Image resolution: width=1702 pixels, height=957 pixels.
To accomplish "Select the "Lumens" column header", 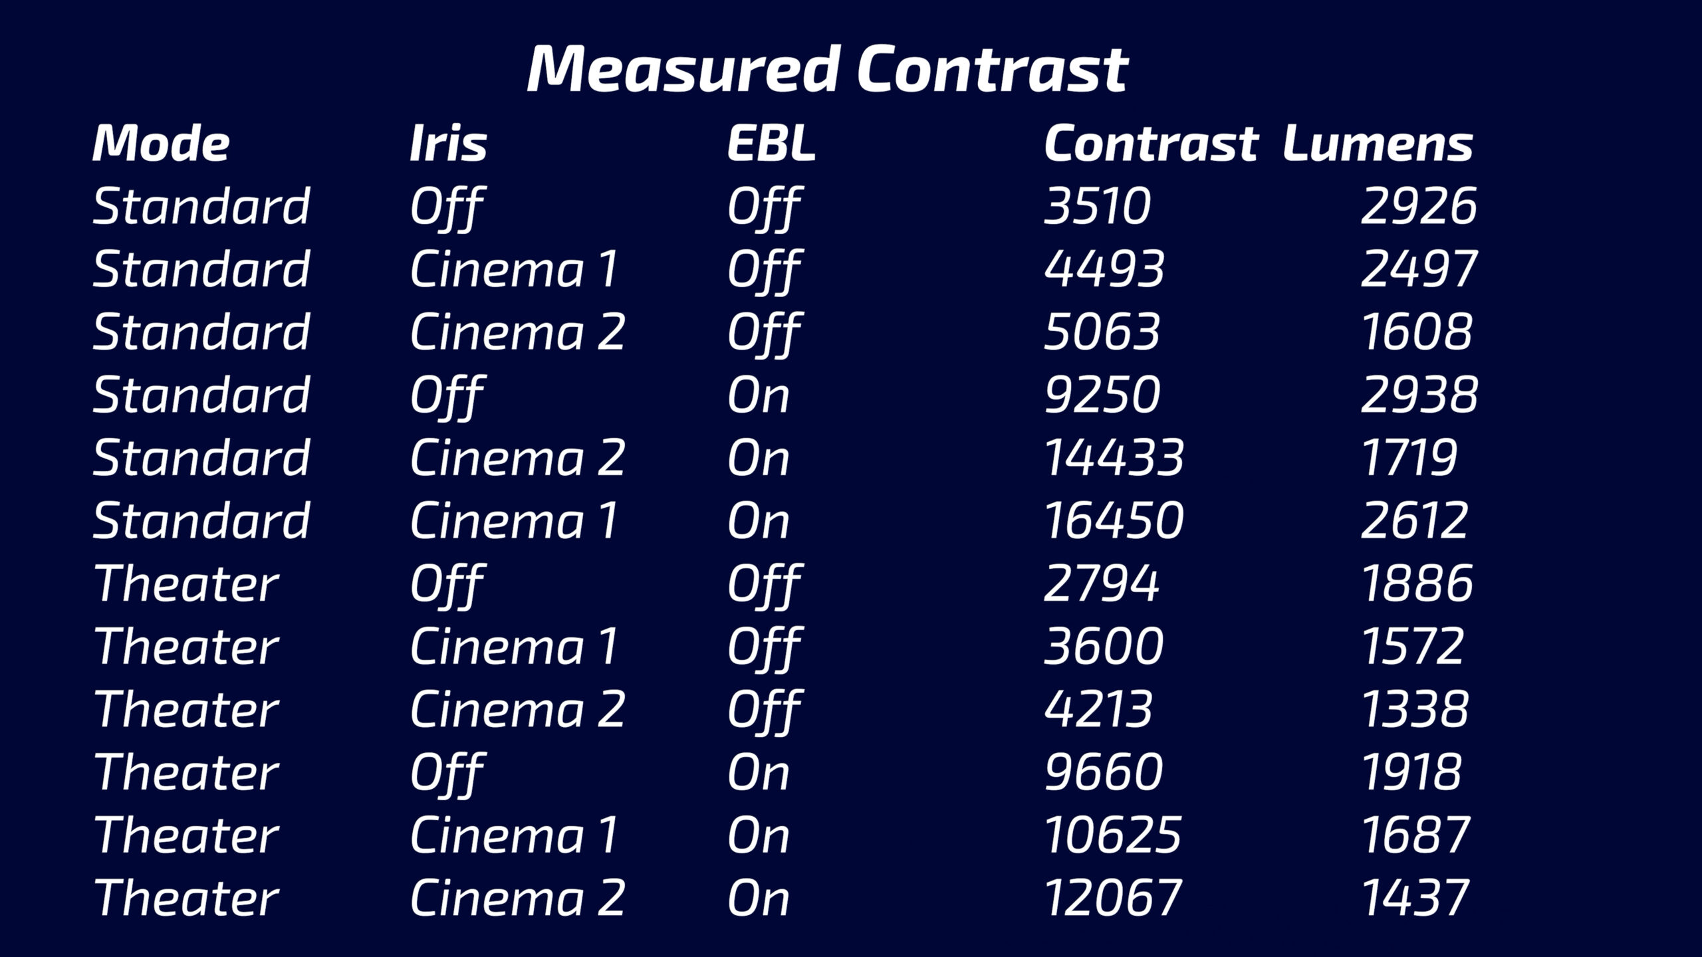I will pos(1378,144).
